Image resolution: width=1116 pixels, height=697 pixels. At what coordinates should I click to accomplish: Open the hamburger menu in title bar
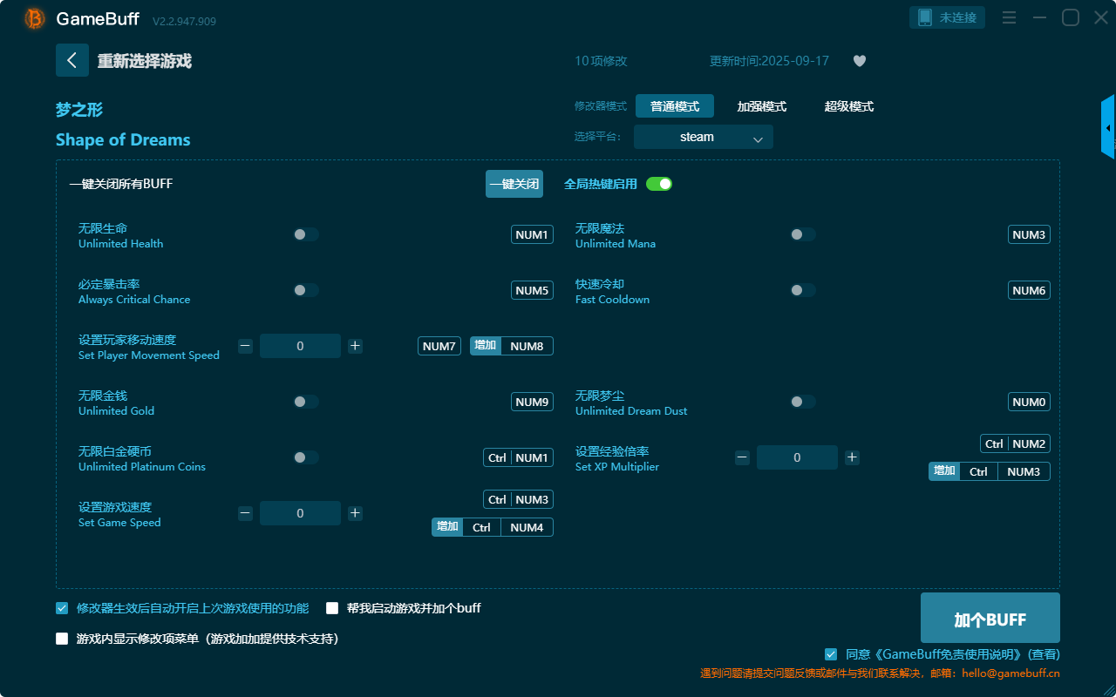[1009, 17]
